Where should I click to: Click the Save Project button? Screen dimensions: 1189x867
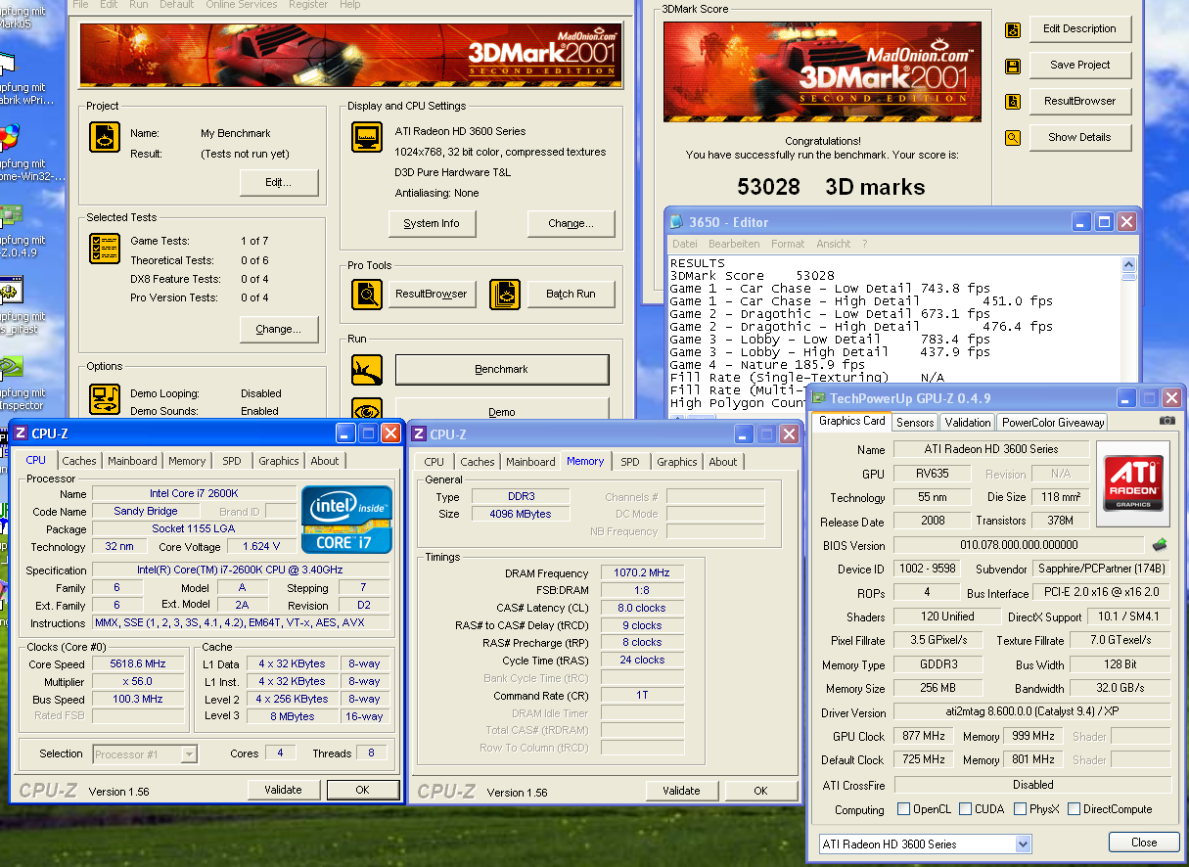pos(1080,66)
